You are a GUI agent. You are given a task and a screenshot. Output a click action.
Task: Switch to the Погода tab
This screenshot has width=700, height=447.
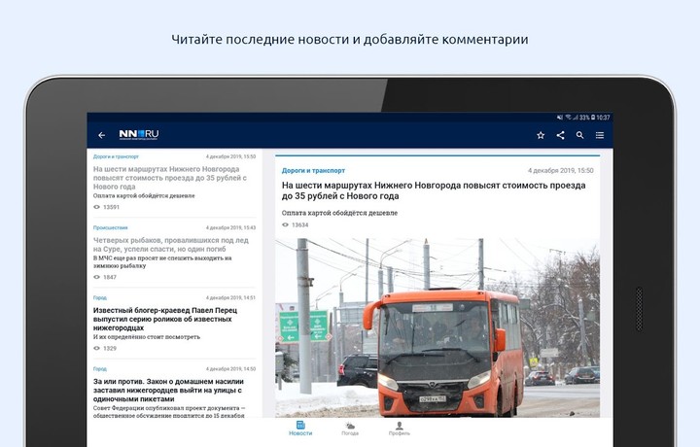[350, 429]
